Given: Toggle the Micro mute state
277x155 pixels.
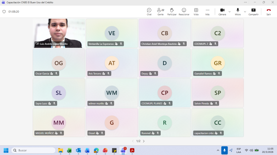Looking at the screenshot, I should coord(238,12).
